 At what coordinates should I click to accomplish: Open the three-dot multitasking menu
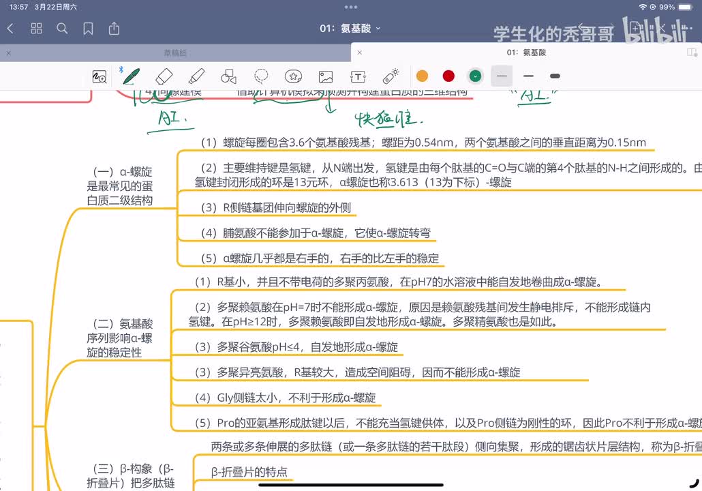point(351,7)
